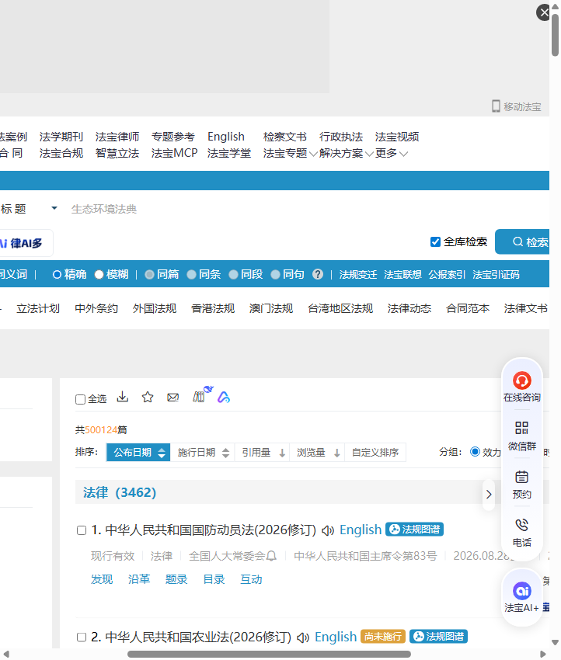
Task: Click bell subscribe icon beside 全国人大常委会
Action: click(271, 556)
